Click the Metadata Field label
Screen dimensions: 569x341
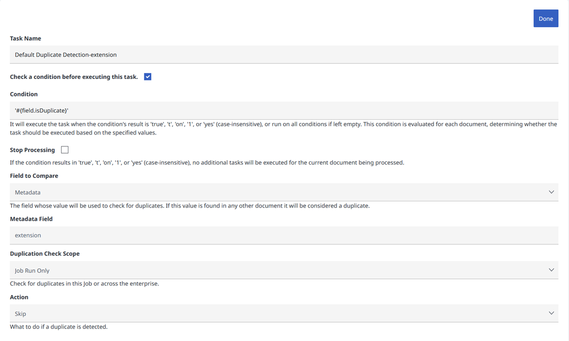tap(31, 219)
